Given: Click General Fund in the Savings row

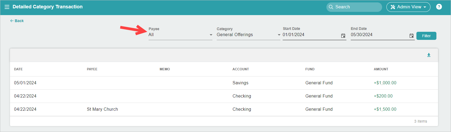Looking at the screenshot, I should (x=319, y=83).
